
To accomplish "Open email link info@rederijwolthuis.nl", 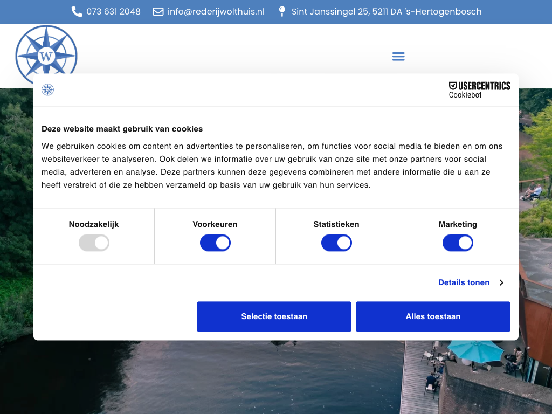I will [x=216, y=12].
